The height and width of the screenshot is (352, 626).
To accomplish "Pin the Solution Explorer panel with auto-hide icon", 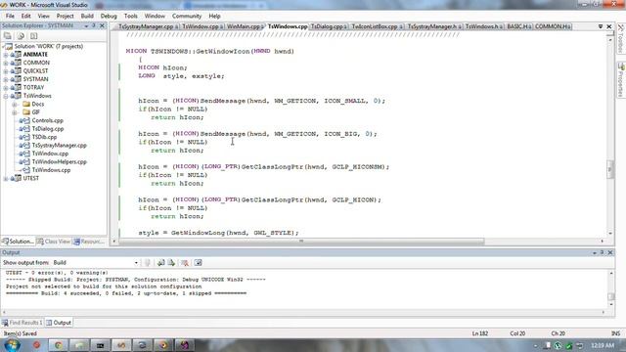I will (94, 25).
